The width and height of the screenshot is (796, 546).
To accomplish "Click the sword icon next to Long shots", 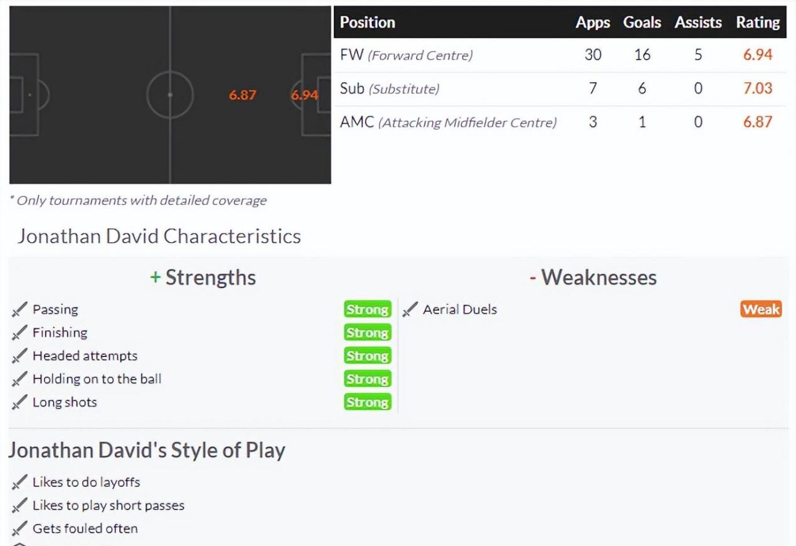I will [19, 402].
